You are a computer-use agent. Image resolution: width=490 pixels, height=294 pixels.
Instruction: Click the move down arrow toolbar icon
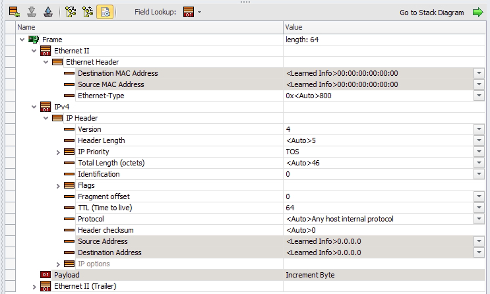click(x=31, y=12)
